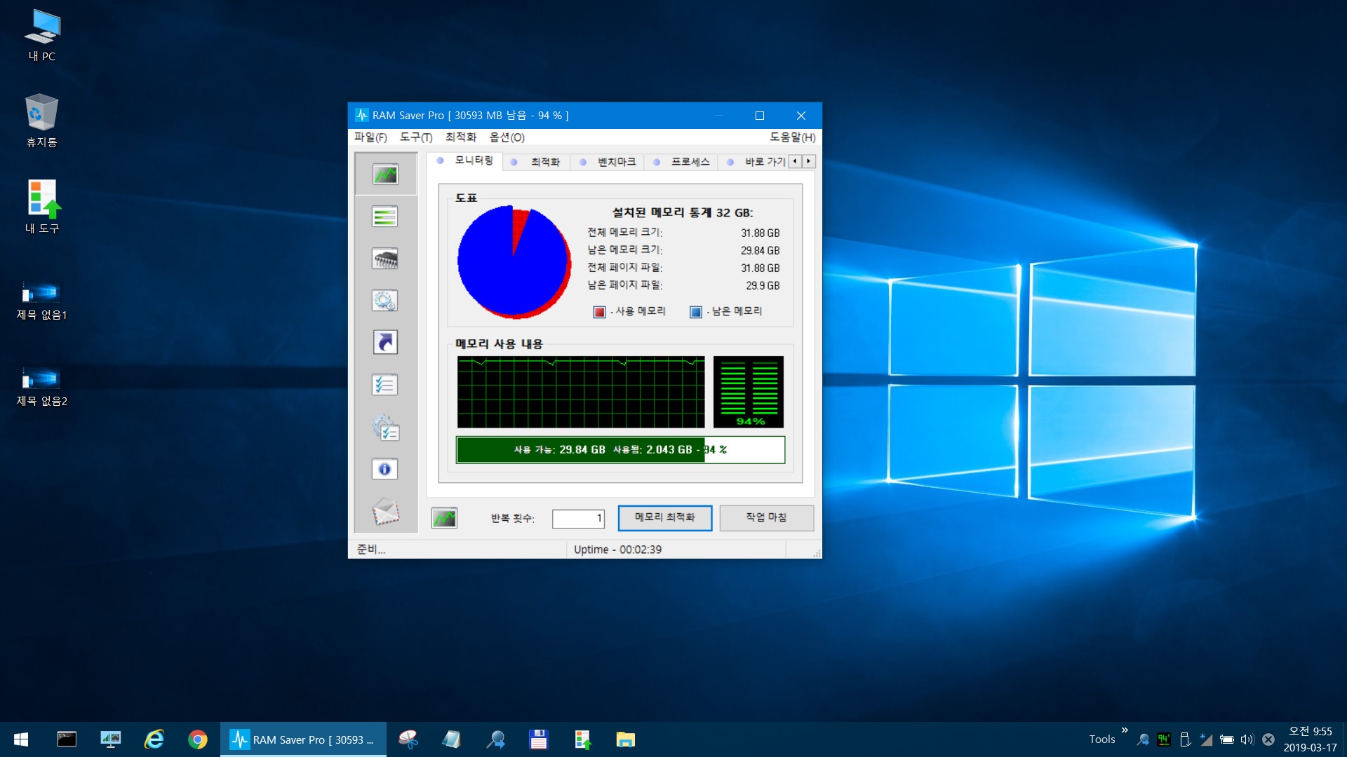Image resolution: width=1347 pixels, height=757 pixels.
Task: Click the red 사용 메모리 legend swatch
Action: click(x=599, y=312)
